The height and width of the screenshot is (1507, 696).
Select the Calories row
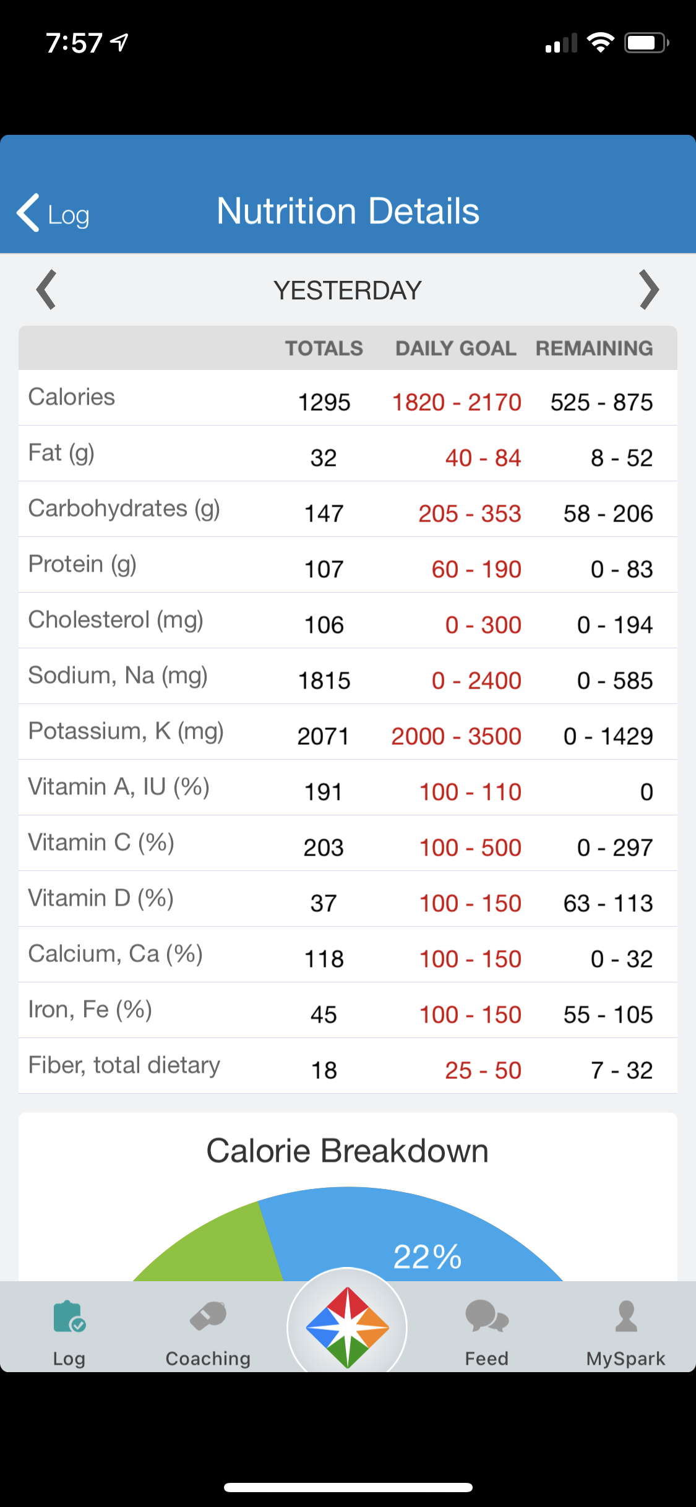(348, 398)
